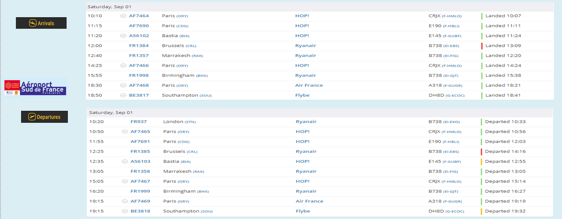Expand details for departure AF7465
Viewport: 562px width, 219px height.
[125, 132]
